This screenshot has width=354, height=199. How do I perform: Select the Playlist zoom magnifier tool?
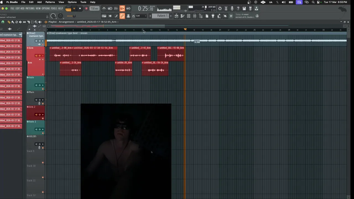[36, 22]
